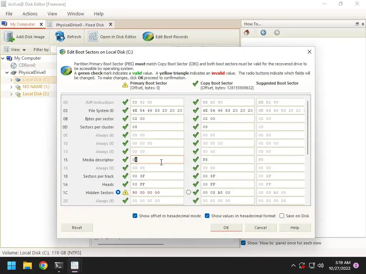Image resolution: width=366 pixels, height=274 pixels.
Task: Toggle Show offset in hexadecimal mode
Action: pyautogui.click(x=135, y=216)
